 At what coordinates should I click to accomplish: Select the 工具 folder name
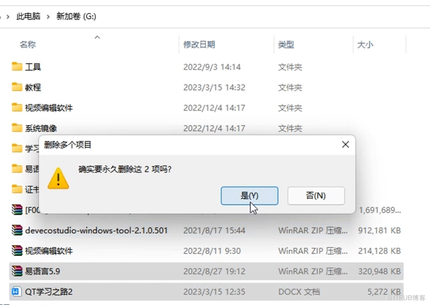(x=33, y=67)
